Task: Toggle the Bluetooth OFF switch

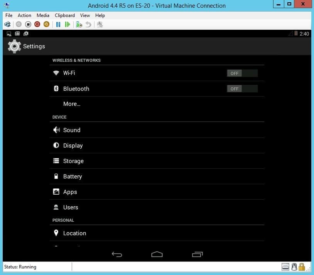Action: tap(242, 89)
